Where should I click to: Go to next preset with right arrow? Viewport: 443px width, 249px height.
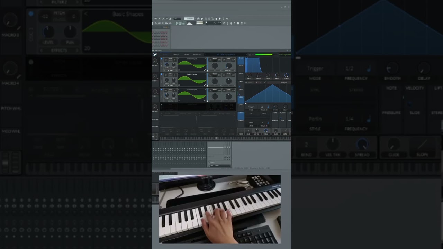pyautogui.click(x=246, y=55)
